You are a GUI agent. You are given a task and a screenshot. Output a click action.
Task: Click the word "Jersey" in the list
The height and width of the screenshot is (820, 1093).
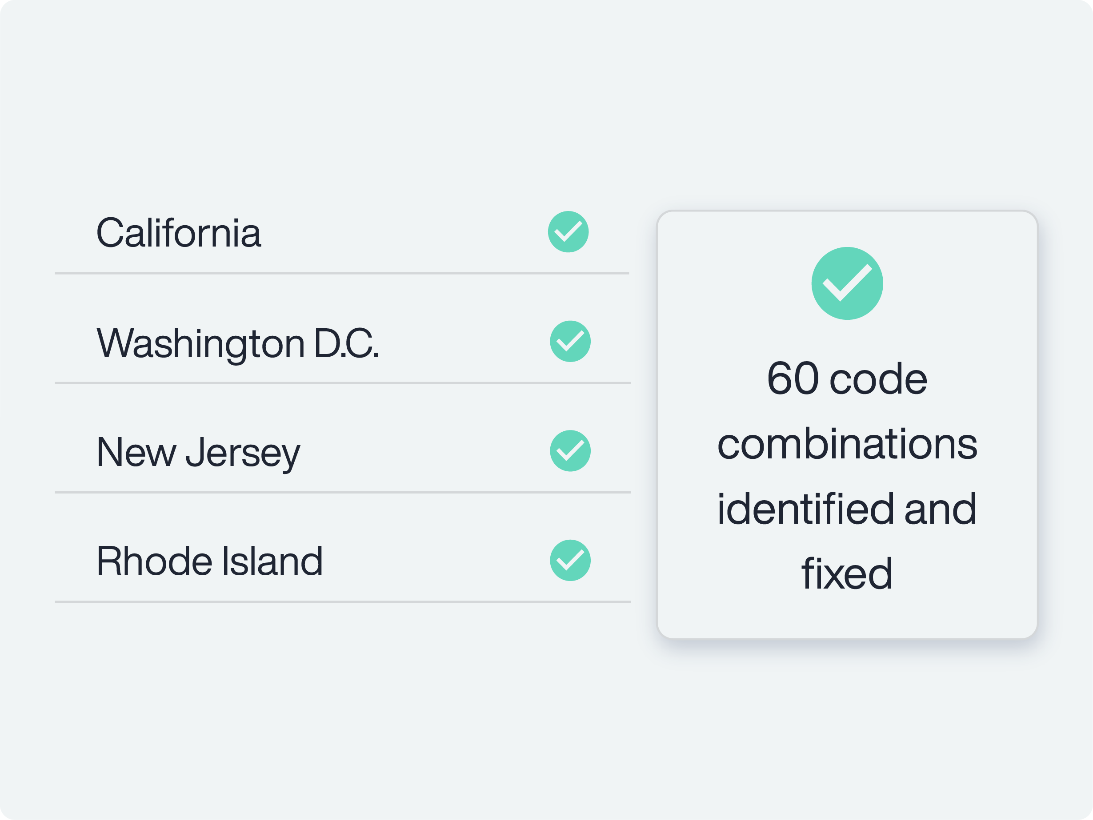243,453
